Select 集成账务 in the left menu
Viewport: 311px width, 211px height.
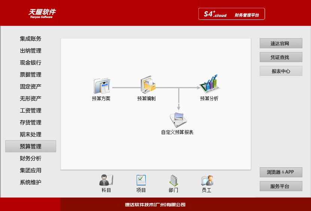(31, 39)
